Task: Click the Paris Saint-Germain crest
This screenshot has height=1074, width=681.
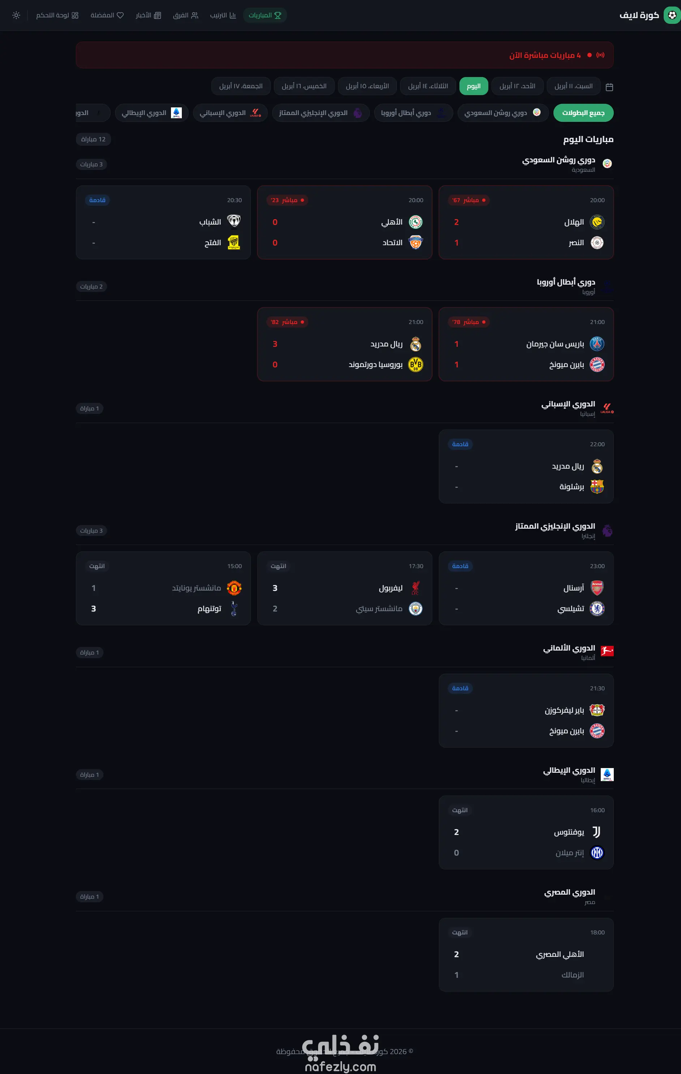Action: click(x=597, y=344)
